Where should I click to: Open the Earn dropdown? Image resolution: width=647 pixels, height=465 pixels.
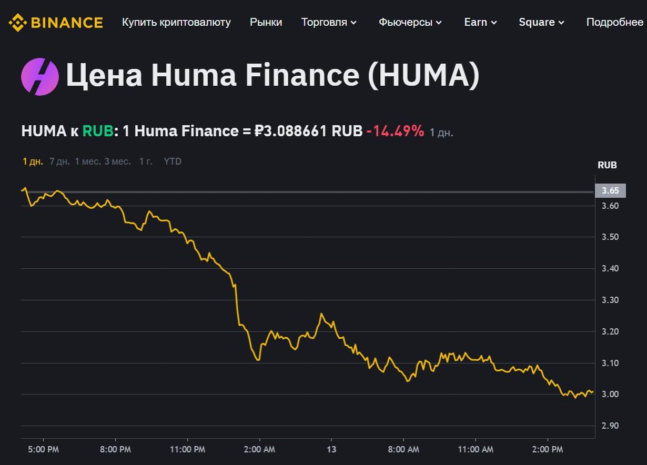[480, 22]
